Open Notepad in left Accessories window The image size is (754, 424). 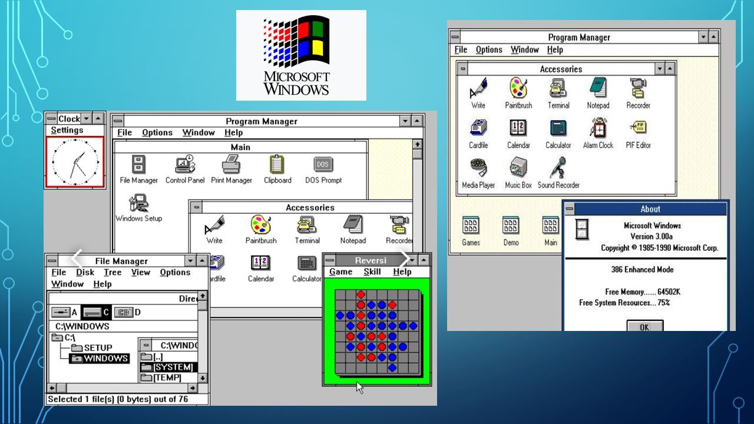click(x=353, y=230)
